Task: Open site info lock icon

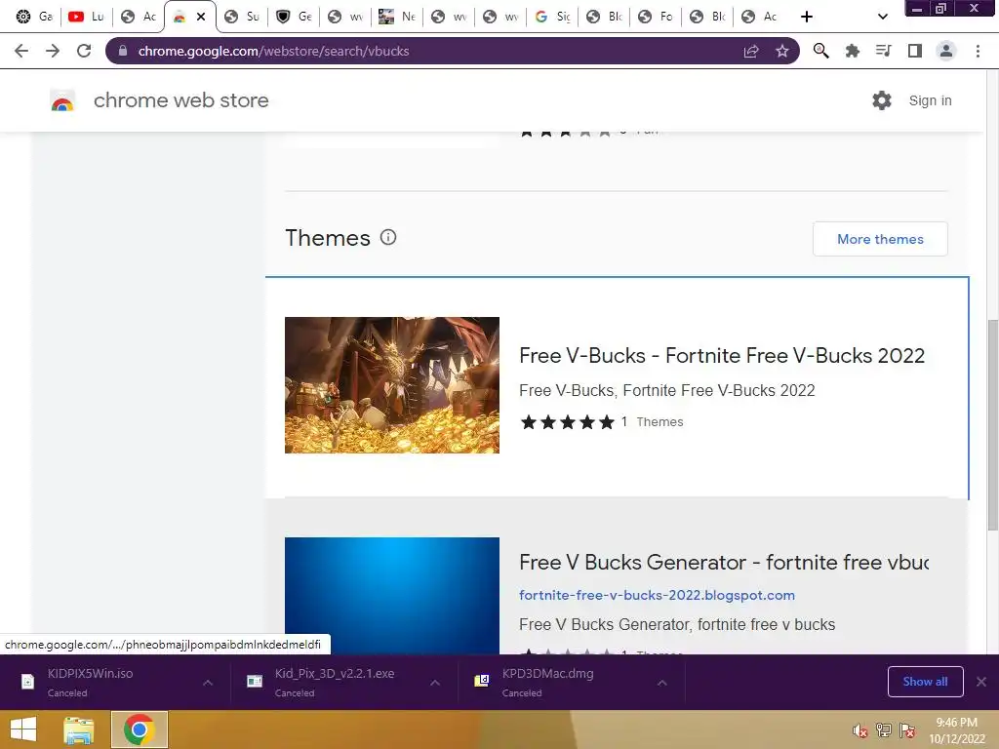Action: 123,51
